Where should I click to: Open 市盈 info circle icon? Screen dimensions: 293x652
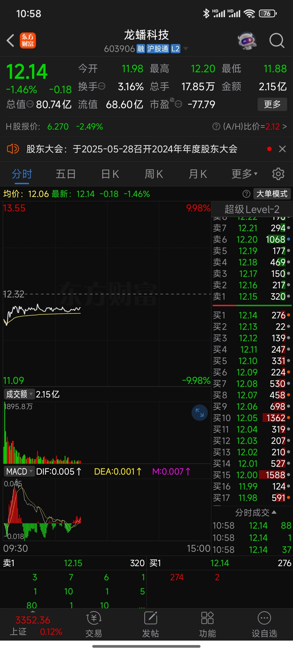point(178,104)
